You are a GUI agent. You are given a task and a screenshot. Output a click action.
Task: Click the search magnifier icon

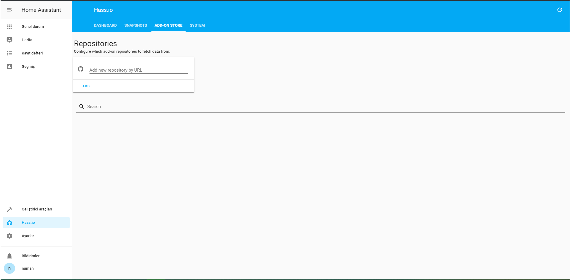(x=82, y=106)
